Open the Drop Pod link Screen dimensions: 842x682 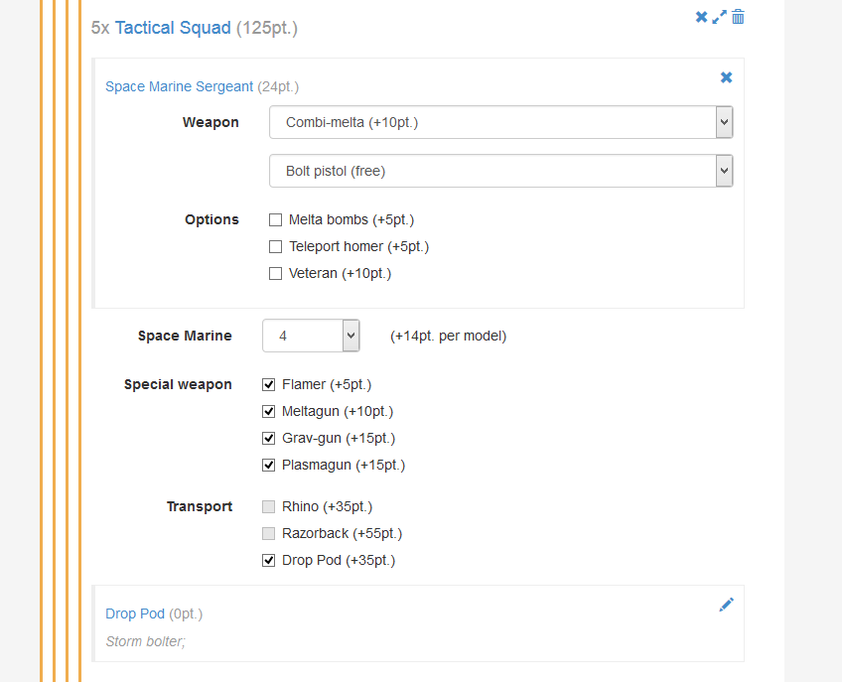point(135,614)
